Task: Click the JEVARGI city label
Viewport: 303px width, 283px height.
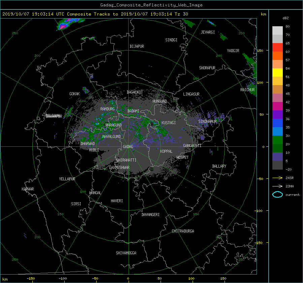Action: click(208, 32)
